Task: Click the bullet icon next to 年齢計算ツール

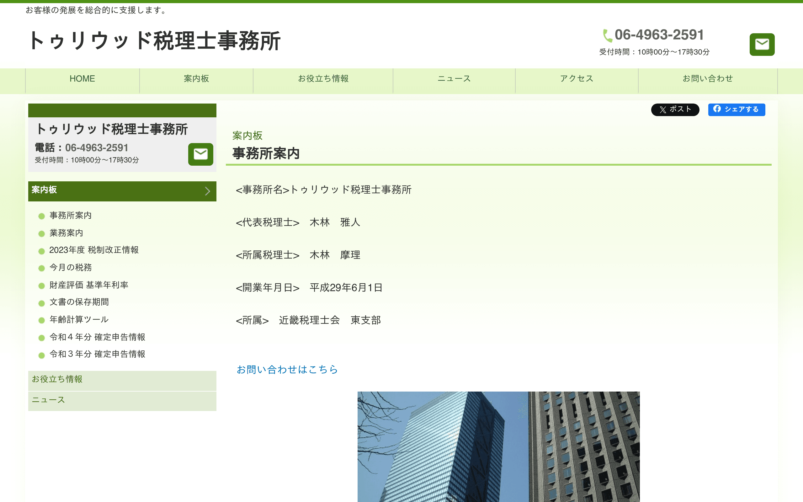Action: [41, 320]
